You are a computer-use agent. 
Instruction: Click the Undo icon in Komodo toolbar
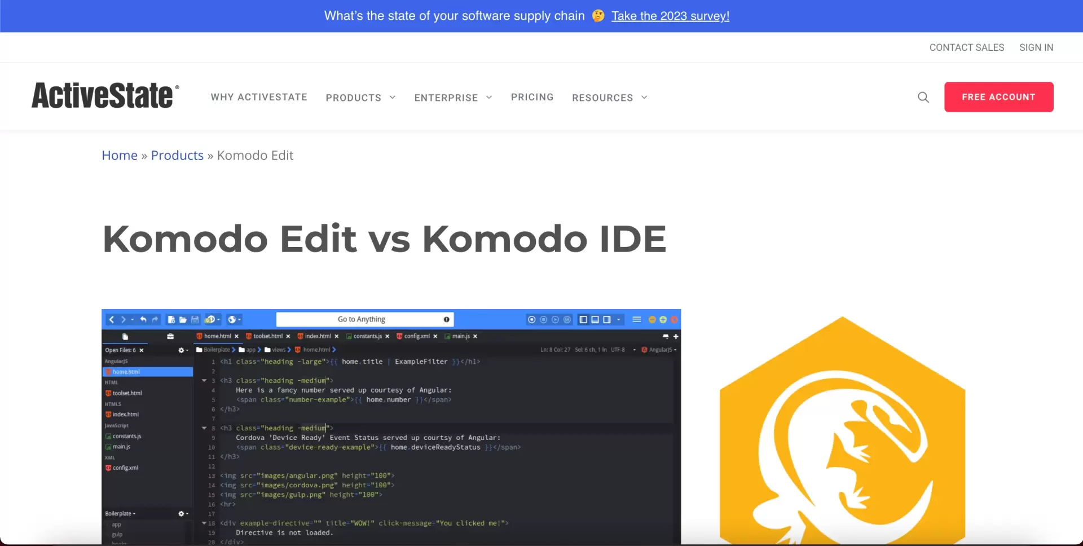(x=143, y=319)
